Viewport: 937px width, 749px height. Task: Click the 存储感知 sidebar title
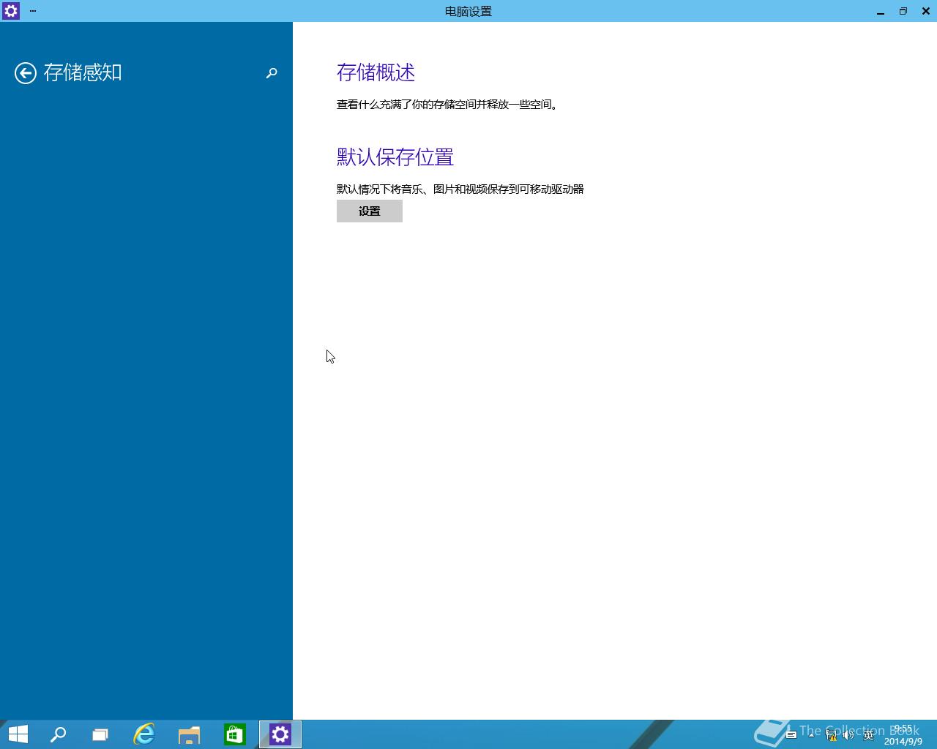(x=83, y=73)
